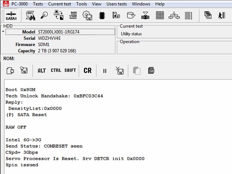Toggle the CTRL key modifier button
The height and width of the screenshot is (174, 232).
[56, 71]
